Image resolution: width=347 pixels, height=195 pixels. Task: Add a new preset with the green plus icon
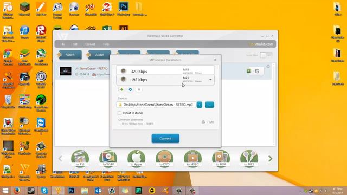pos(121,89)
